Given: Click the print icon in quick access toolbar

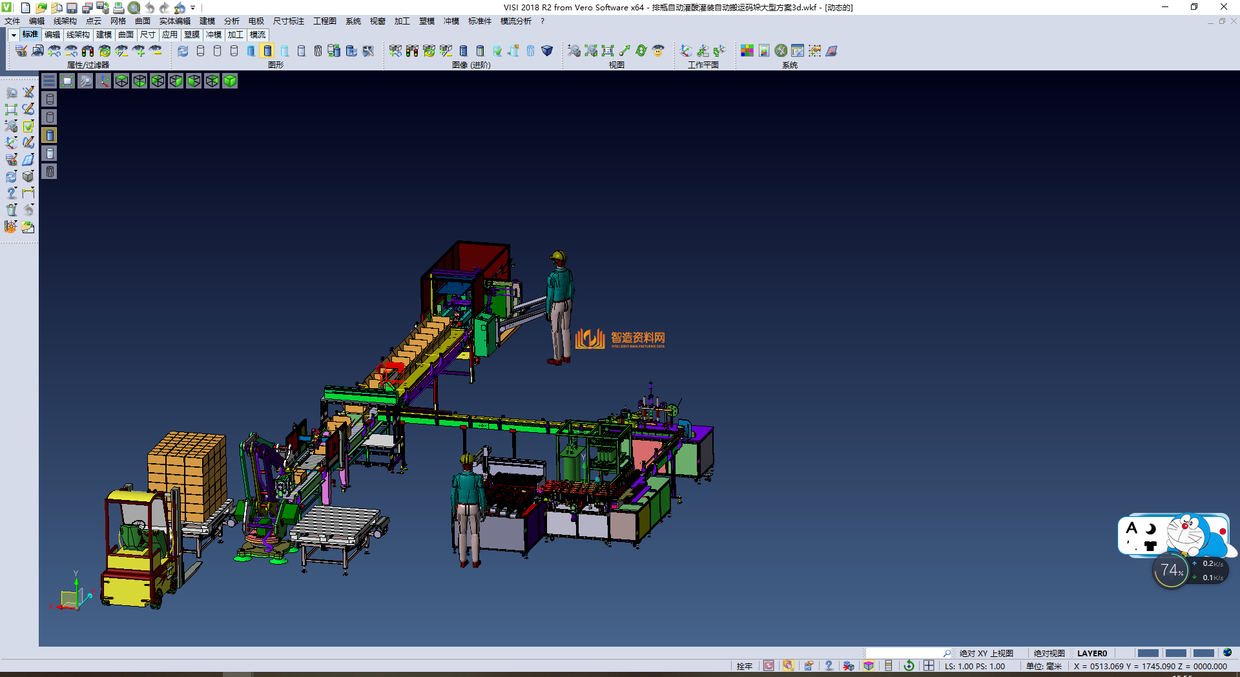Looking at the screenshot, I should pyautogui.click(x=119, y=8).
